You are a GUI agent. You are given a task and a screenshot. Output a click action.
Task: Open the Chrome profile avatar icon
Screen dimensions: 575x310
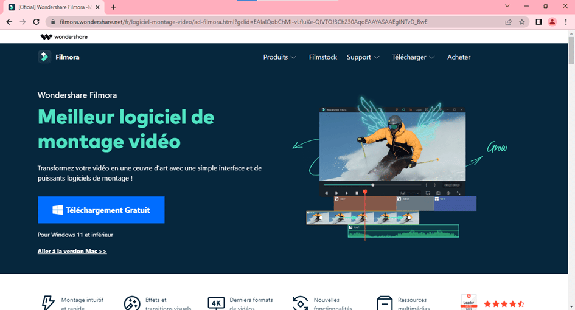pos(552,21)
